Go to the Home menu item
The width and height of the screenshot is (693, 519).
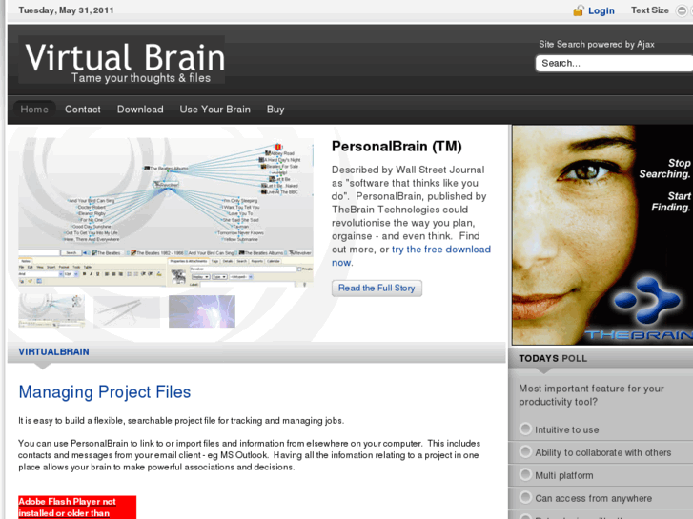point(34,110)
